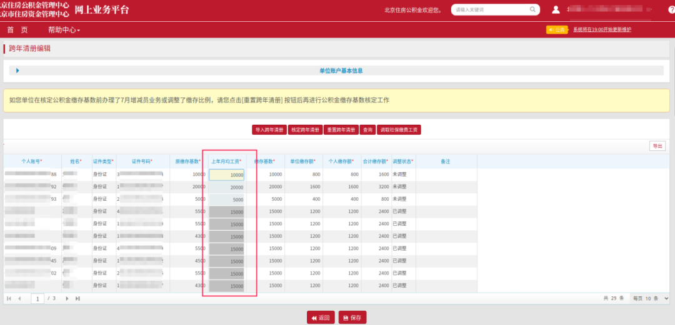Click the 证件类型 column header
This screenshot has width=675, height=325.
coord(104,161)
